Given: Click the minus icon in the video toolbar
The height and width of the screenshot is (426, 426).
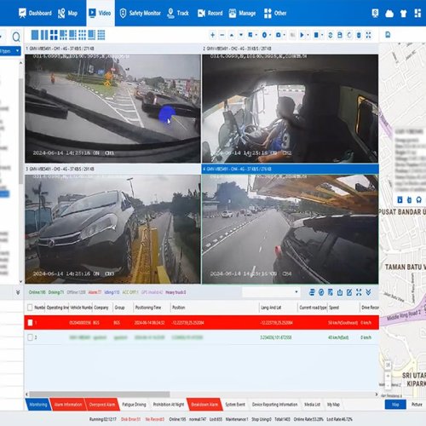Looking at the screenshot, I should point(222,35).
